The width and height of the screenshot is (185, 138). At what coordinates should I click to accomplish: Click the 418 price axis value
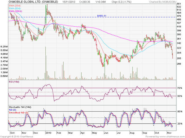click(x=179, y=27)
